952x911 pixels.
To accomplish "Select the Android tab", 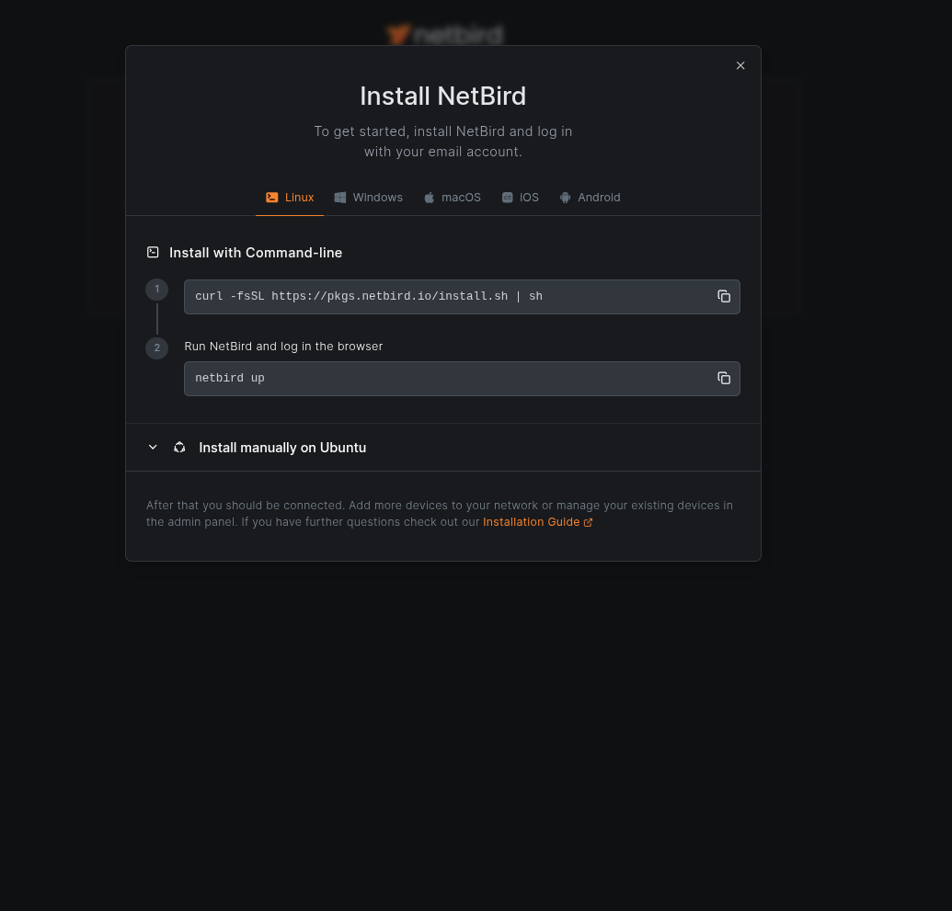I will (x=599, y=198).
